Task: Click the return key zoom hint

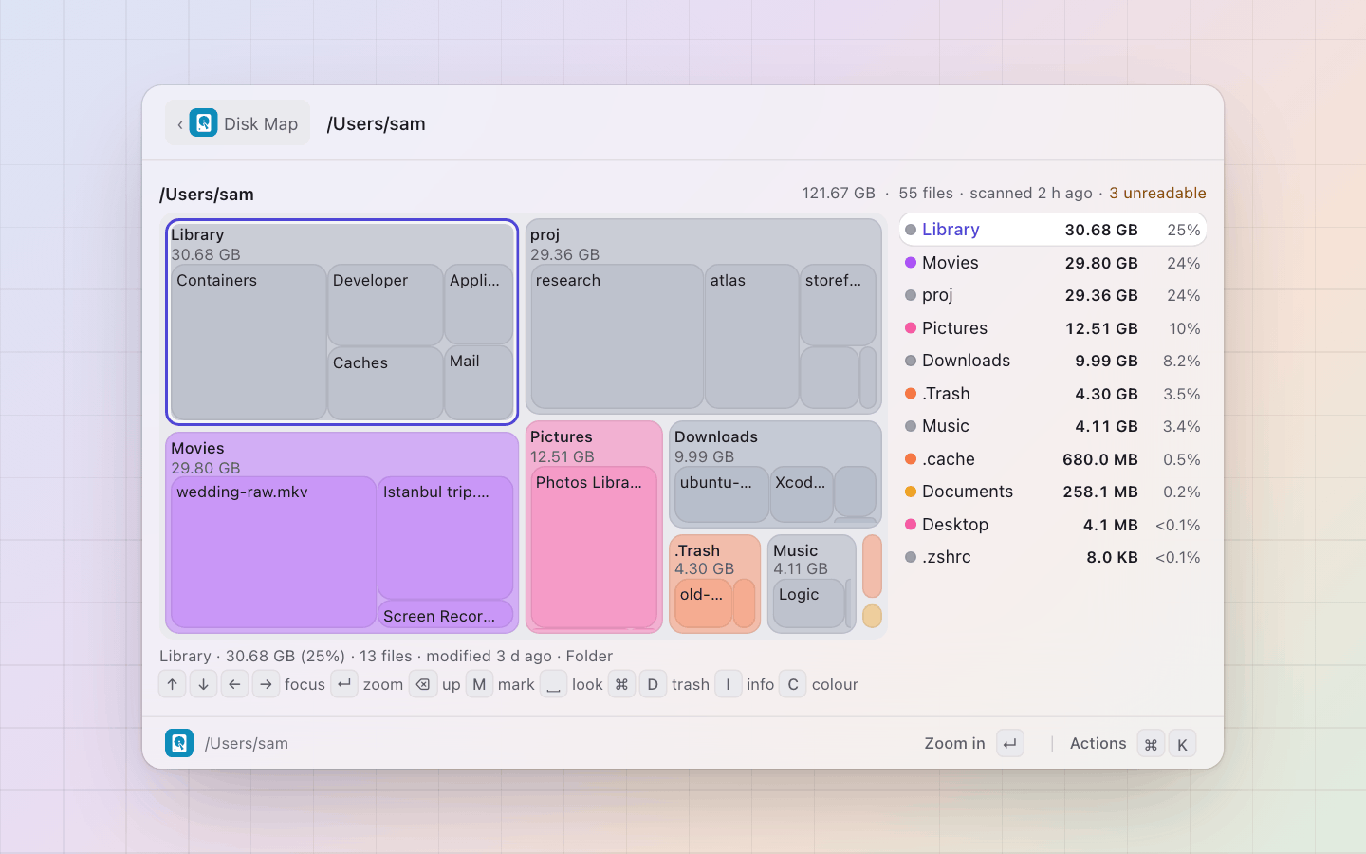Action: [x=344, y=684]
